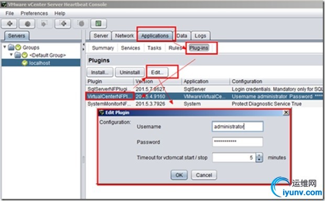This screenshot has height=201, width=325.
Task: Click the timeout minutes number field
Action: (234, 158)
